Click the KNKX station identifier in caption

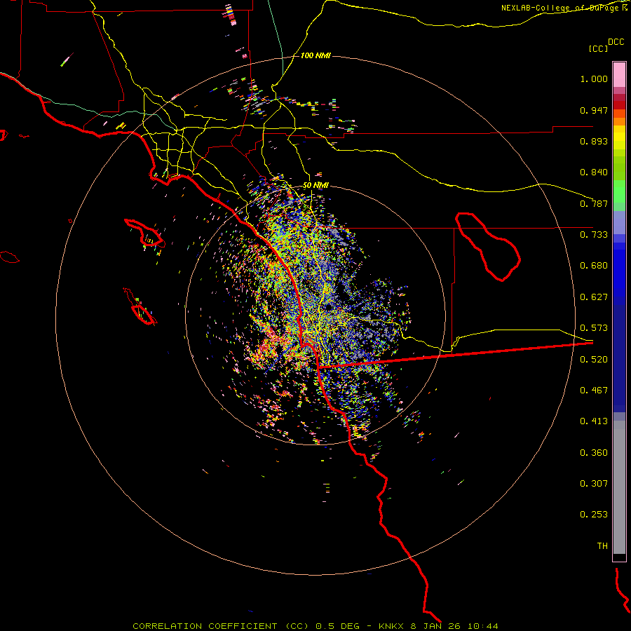(391, 626)
